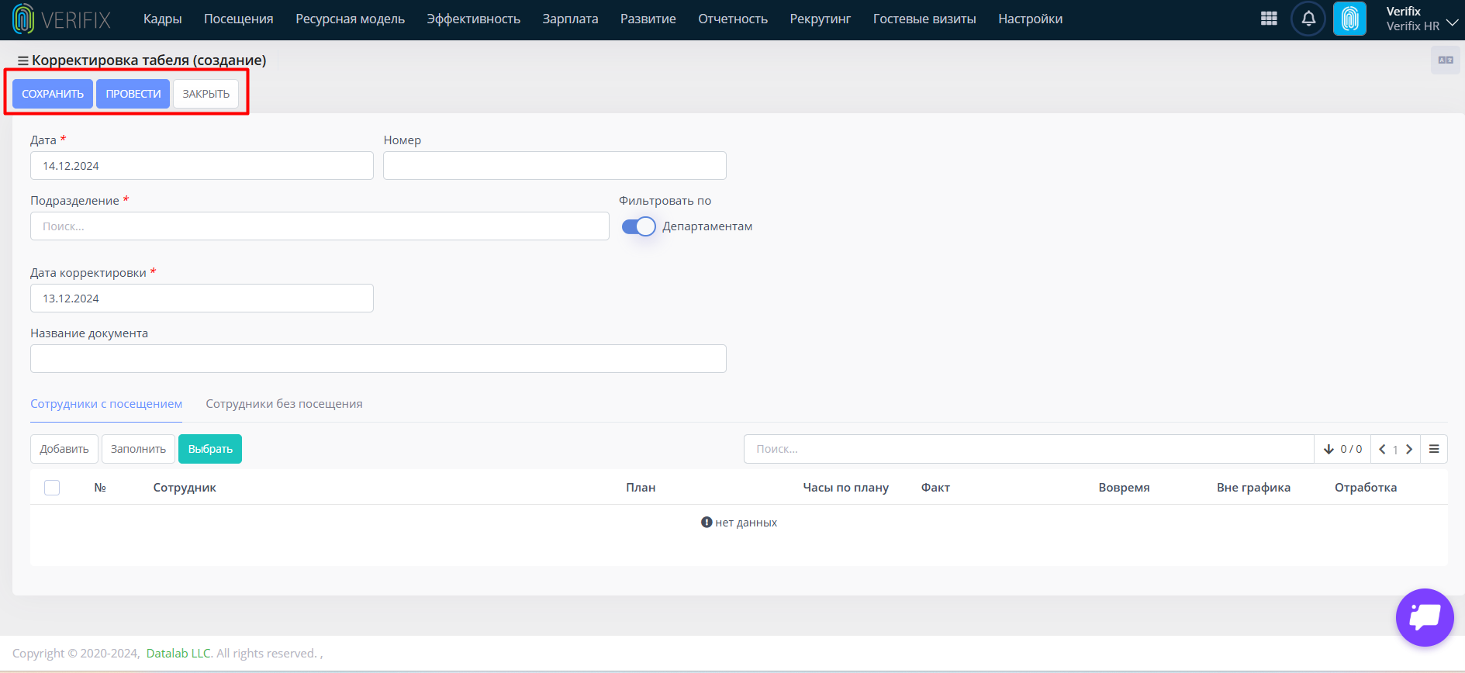Go to previous table page arrow

1382,449
